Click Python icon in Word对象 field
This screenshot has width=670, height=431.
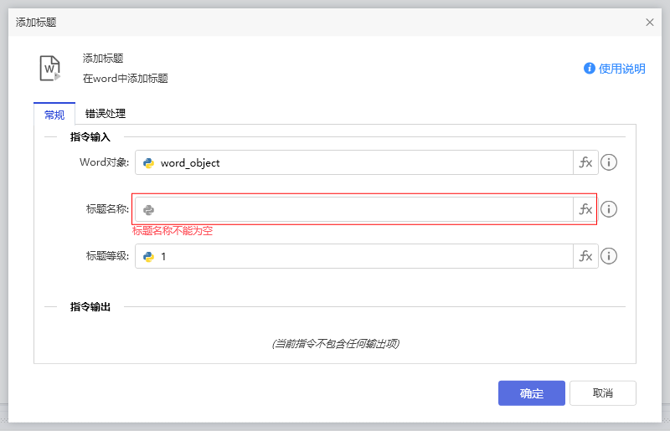pos(149,163)
